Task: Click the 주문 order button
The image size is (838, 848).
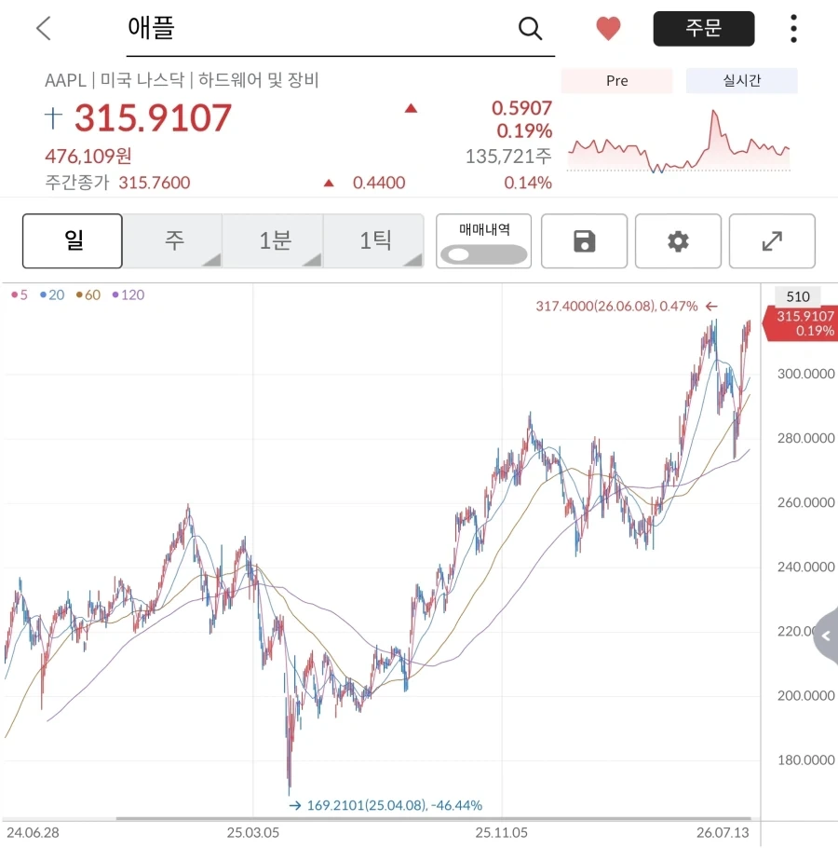Action: pos(704,28)
